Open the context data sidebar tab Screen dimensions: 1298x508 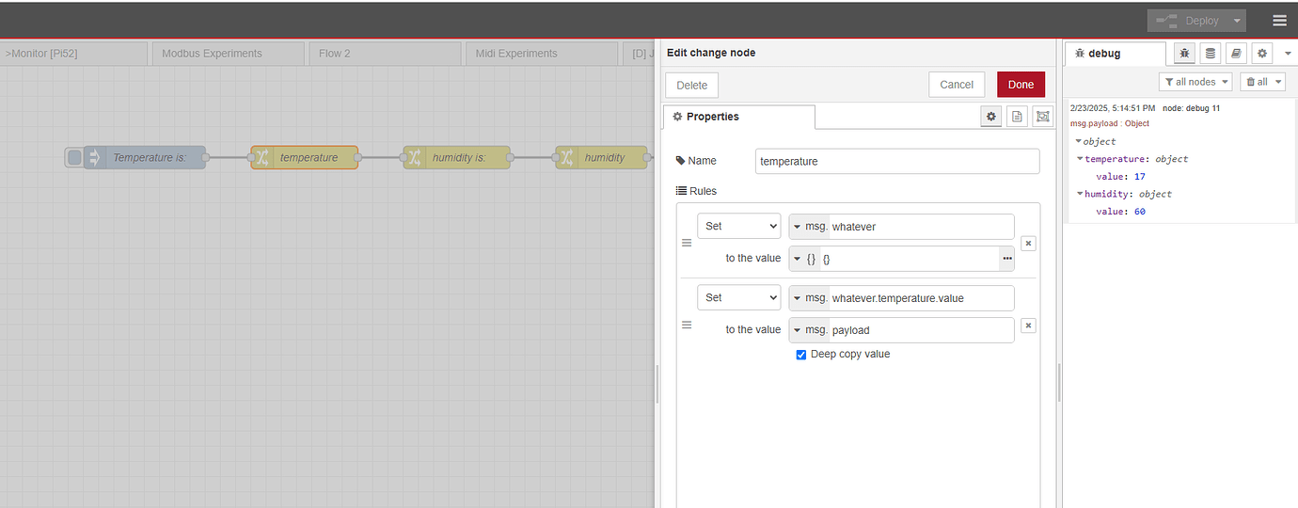(x=1211, y=54)
